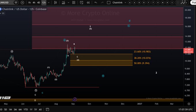This screenshot has width=196, height=112.
Task: Select the 1Y date range
Action: tap(31, 109)
